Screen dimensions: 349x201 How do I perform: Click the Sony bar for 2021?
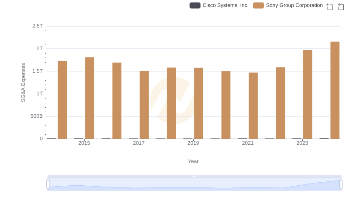(253, 106)
